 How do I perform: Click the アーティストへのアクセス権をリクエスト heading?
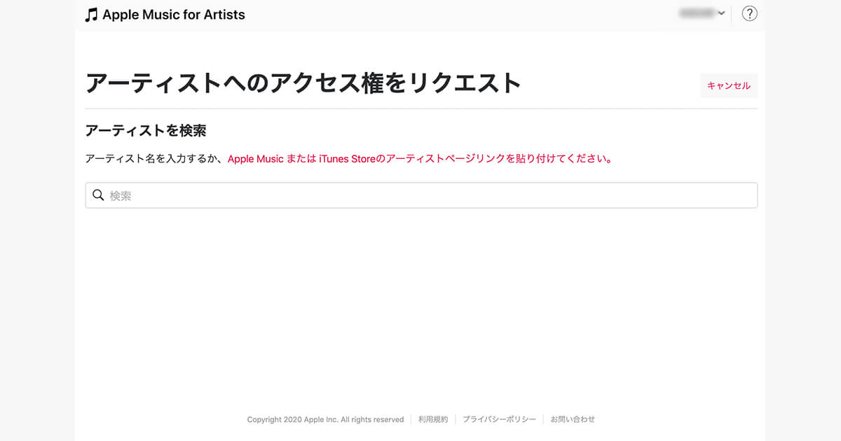click(x=303, y=83)
